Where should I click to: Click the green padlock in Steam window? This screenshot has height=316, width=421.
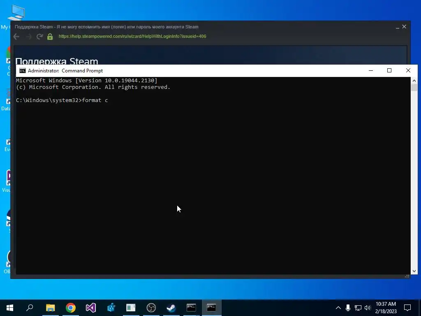50,37
